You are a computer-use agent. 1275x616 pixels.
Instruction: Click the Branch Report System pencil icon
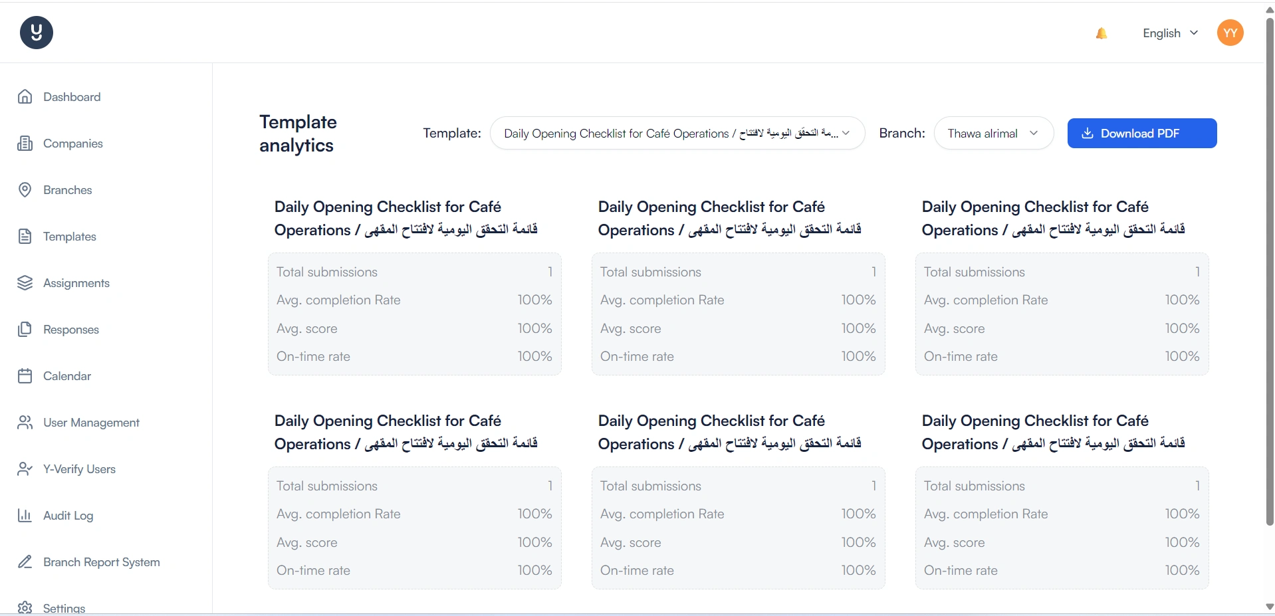[x=25, y=562]
